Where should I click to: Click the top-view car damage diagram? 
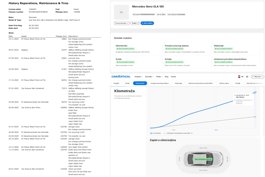[203, 159]
